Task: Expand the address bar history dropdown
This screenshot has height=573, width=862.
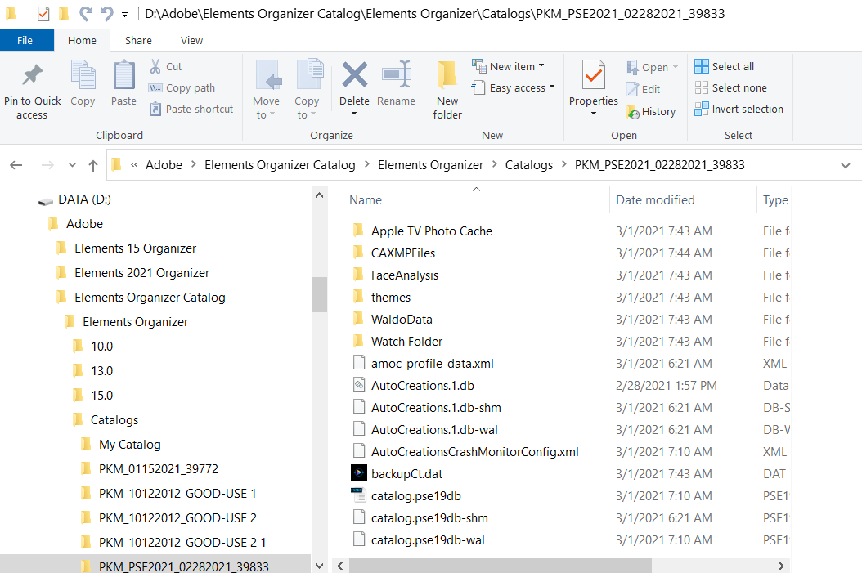Action: tap(846, 165)
